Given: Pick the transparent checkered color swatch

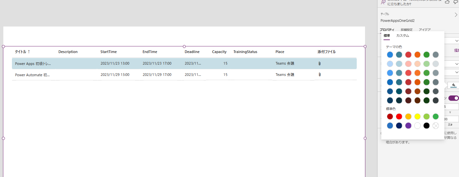Looking at the screenshot, I should click(x=436, y=126).
